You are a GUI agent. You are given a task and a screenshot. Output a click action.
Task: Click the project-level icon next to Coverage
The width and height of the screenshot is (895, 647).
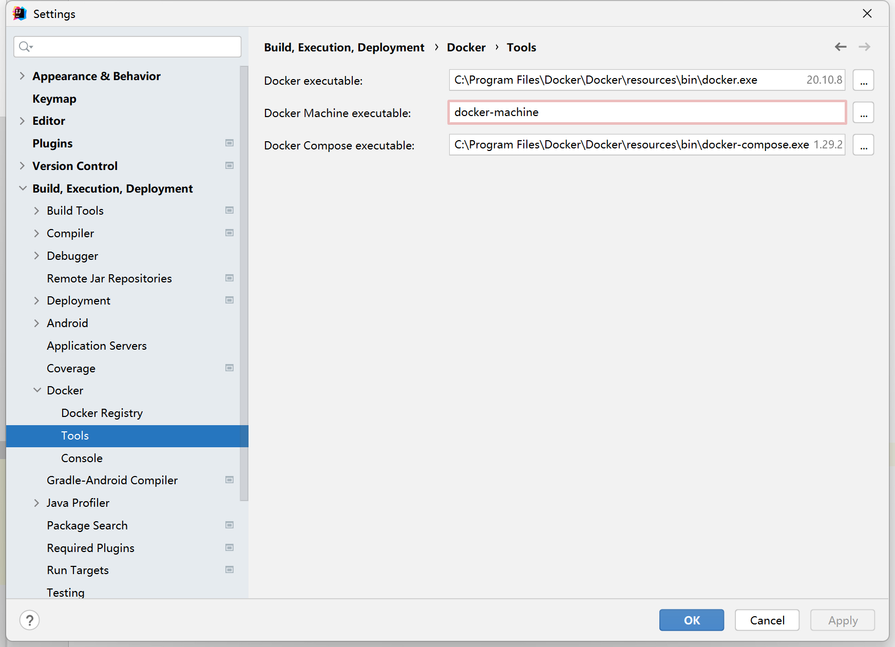pos(230,368)
